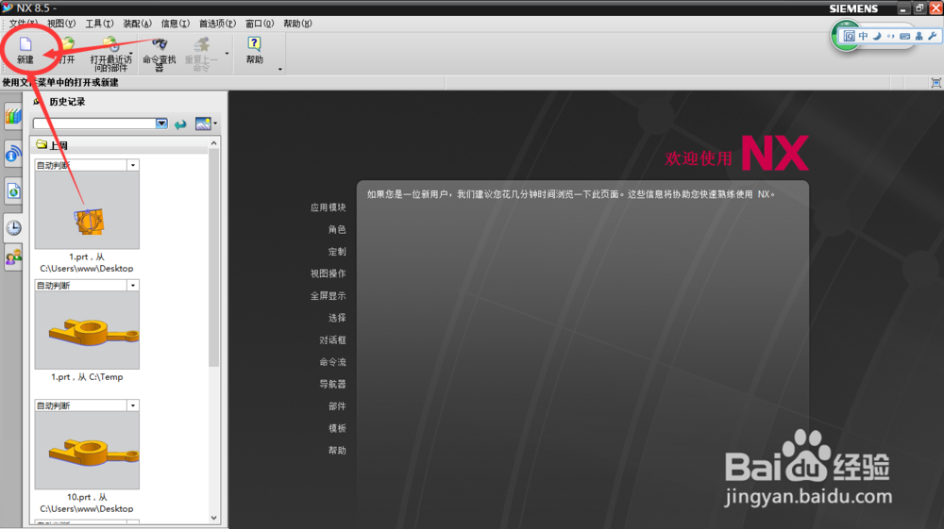944x529 pixels.
Task: Click the history list scroll up arrow
Action: [x=213, y=143]
